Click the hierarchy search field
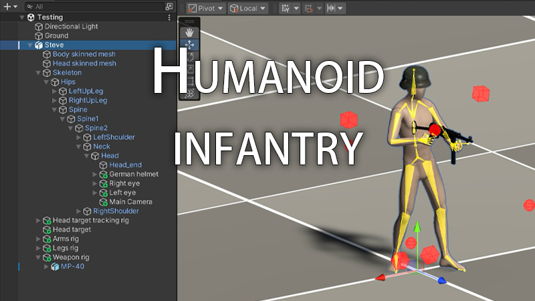The height and width of the screenshot is (301, 535). 94,7
